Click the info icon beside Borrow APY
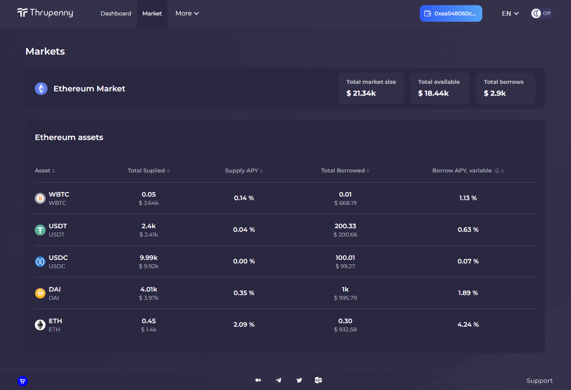The height and width of the screenshot is (390, 571). 497,171
